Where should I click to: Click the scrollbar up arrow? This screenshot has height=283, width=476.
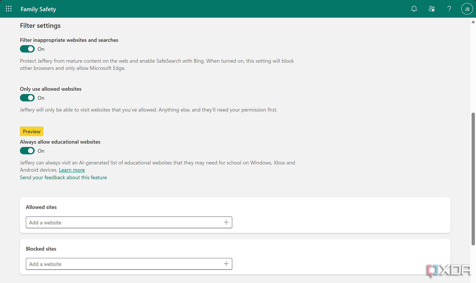473,22
